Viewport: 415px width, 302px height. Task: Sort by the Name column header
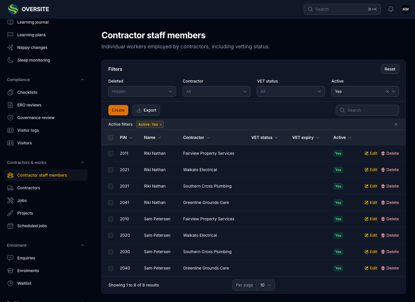pos(152,137)
